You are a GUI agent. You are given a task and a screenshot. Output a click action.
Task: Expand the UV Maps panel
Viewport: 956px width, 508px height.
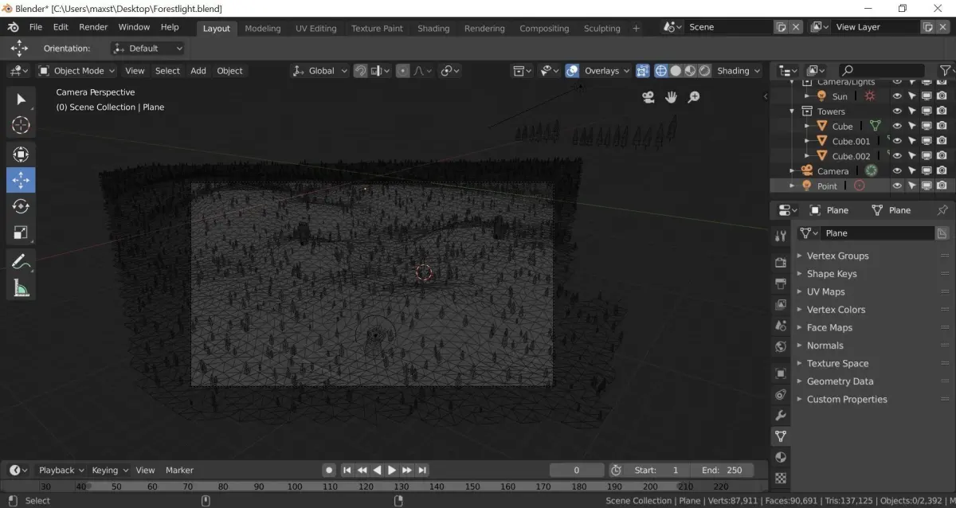coord(825,291)
